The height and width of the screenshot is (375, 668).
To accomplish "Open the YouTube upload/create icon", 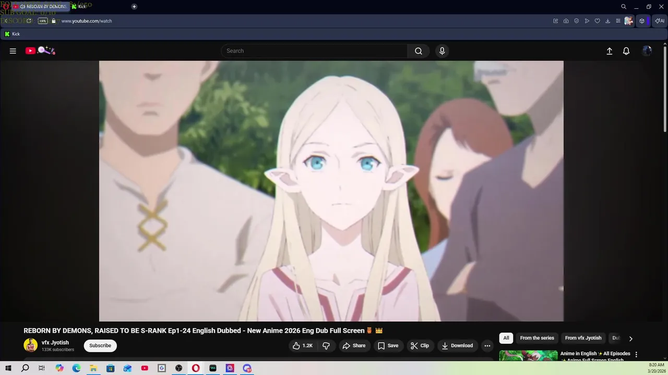I will [x=609, y=51].
